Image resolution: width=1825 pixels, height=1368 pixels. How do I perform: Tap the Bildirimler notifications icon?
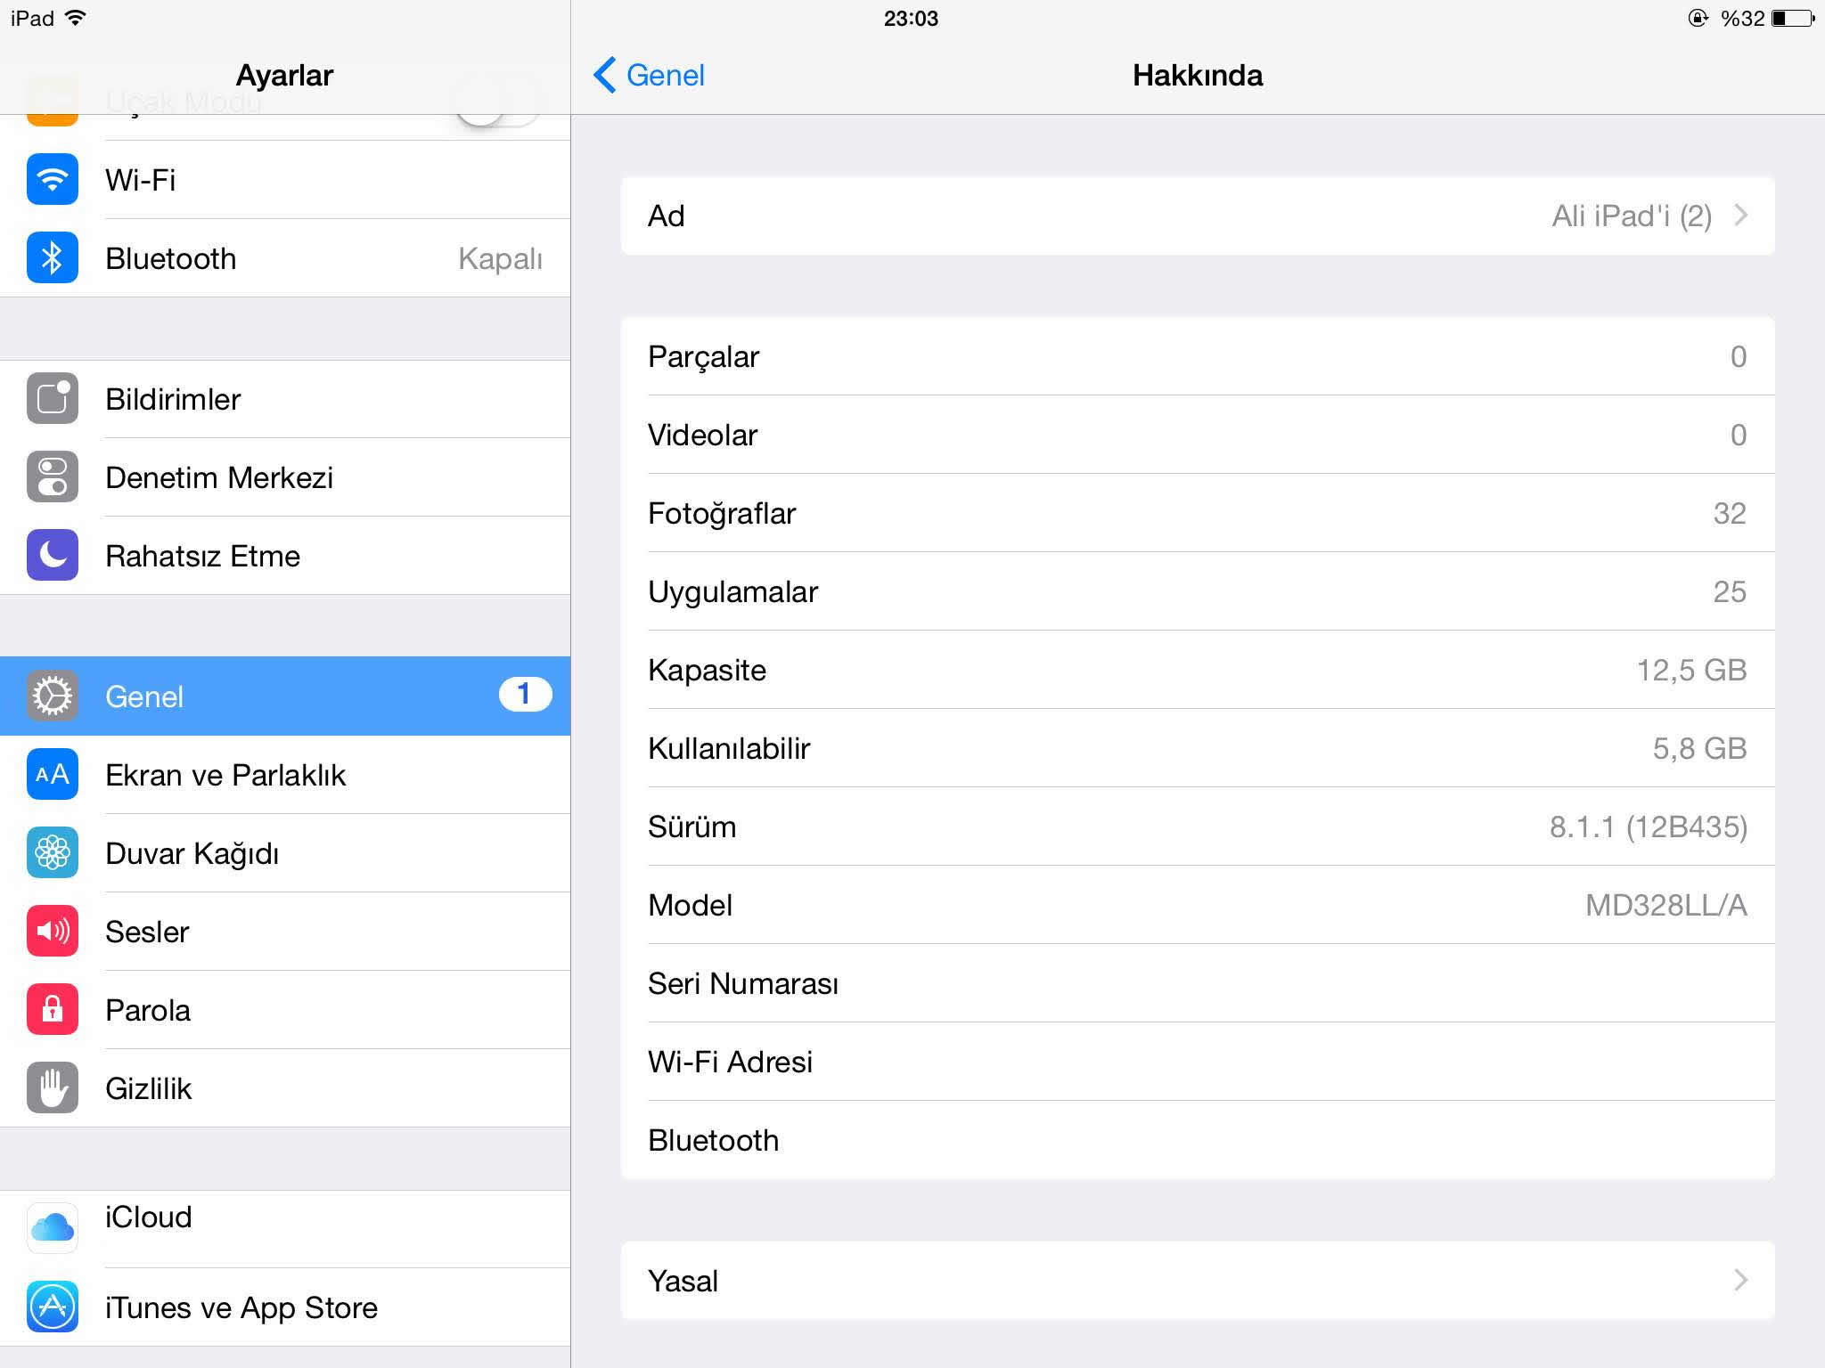point(53,399)
